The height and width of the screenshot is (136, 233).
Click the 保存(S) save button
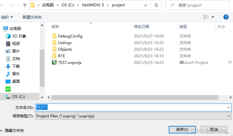182,130
